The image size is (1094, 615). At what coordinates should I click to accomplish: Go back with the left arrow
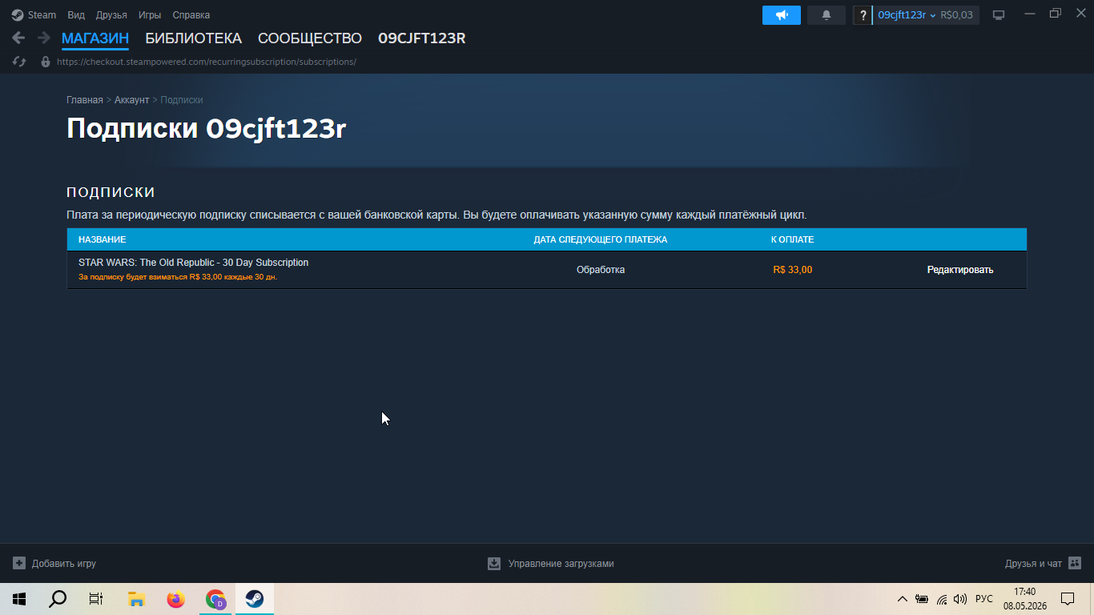[18, 38]
